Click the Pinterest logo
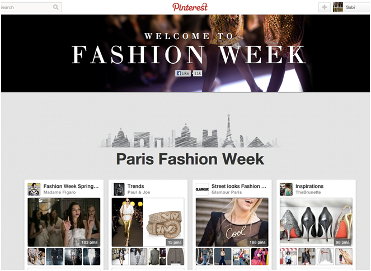The image size is (371, 271). (190, 7)
